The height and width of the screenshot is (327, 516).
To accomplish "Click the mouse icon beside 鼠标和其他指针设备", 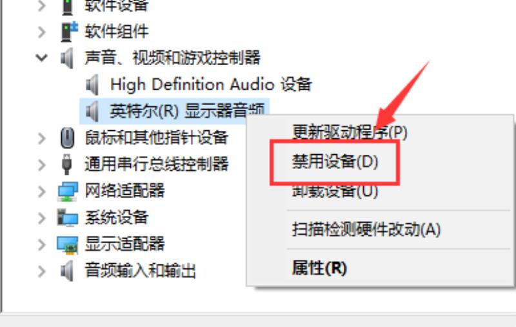I will (68, 137).
